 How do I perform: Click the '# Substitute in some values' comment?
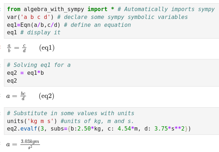[x=70, y=113]
